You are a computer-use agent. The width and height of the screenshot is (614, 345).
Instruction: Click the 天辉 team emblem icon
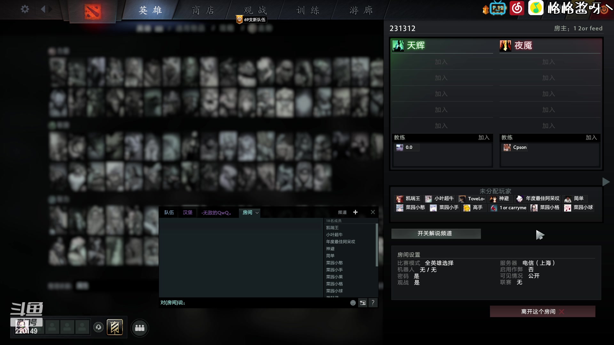pos(398,46)
